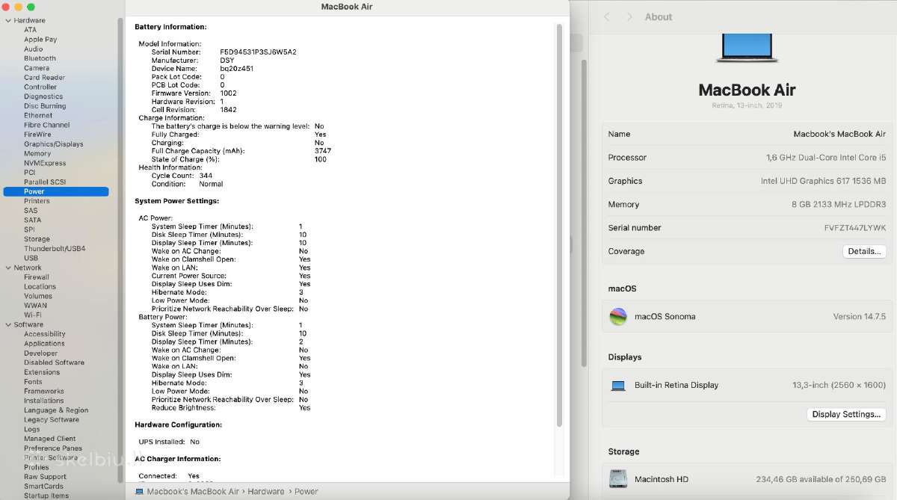
Task: Select Thunderbolt/USB4 in the sidebar
Action: 55,248
